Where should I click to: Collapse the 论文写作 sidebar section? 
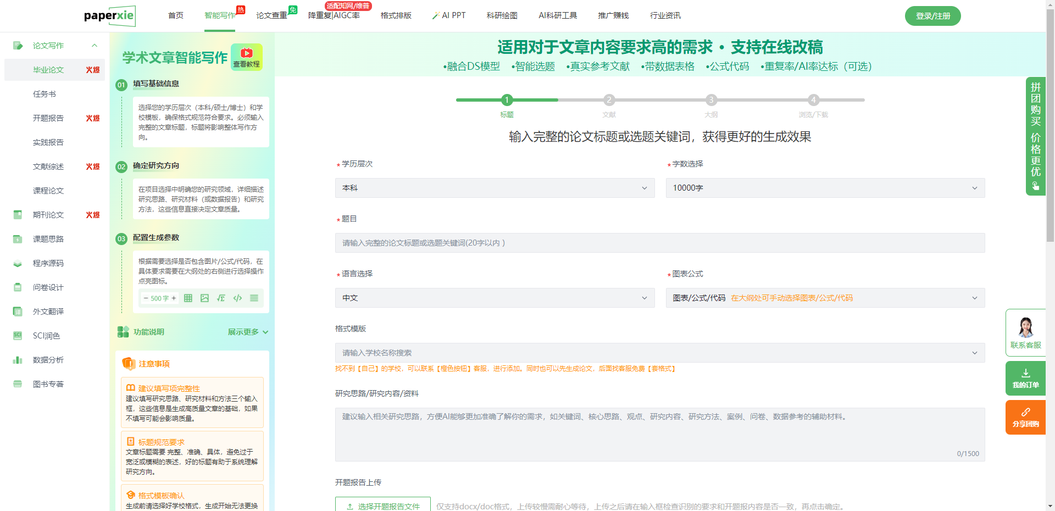click(95, 46)
